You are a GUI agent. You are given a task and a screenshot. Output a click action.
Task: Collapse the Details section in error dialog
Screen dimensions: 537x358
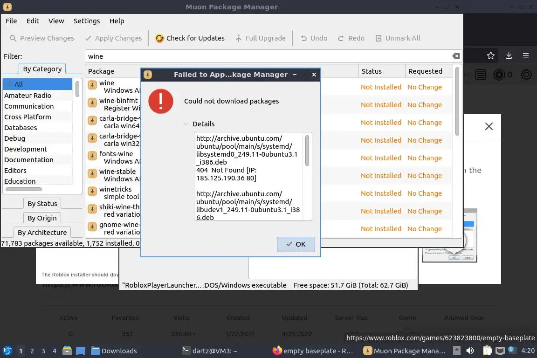click(x=186, y=124)
